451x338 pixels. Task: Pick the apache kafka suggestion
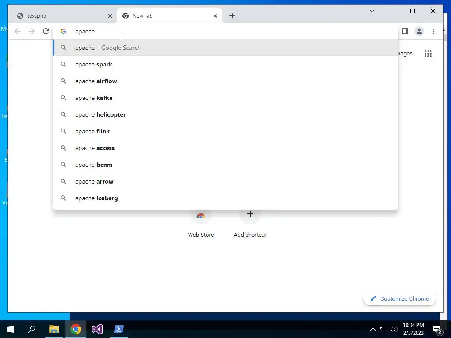[225, 98]
